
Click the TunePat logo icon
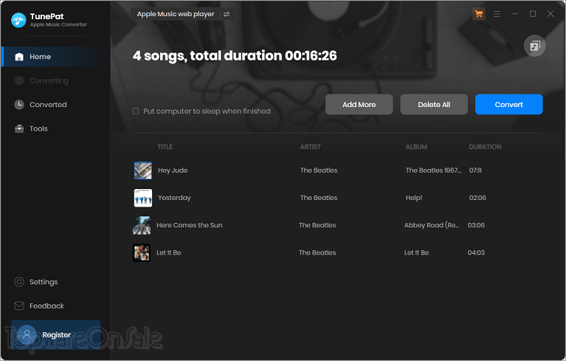coord(18,20)
